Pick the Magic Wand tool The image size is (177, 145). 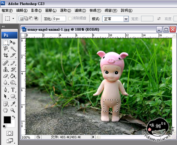point(13,49)
